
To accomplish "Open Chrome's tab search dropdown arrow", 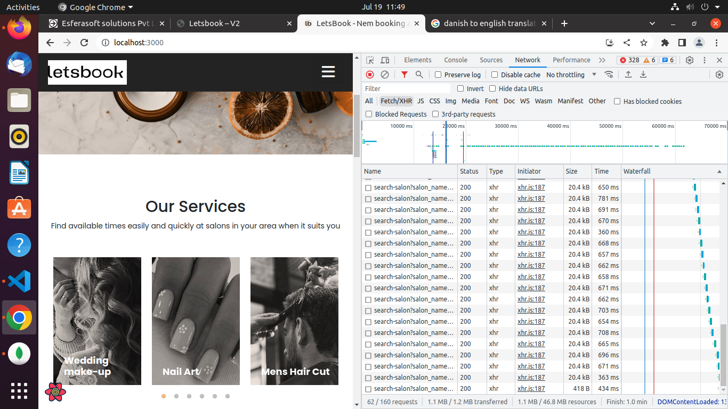I will tap(652, 23).
